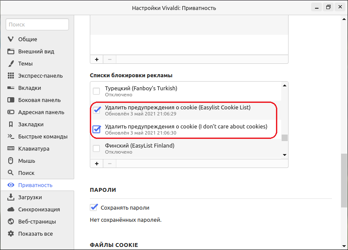Viewport: 348px width, 250px height.
Task: Enable the Финский (EasyList Finland) checkbox
Action: click(x=96, y=148)
